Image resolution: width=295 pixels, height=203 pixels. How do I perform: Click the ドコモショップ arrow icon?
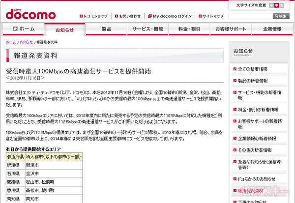click(81, 16)
